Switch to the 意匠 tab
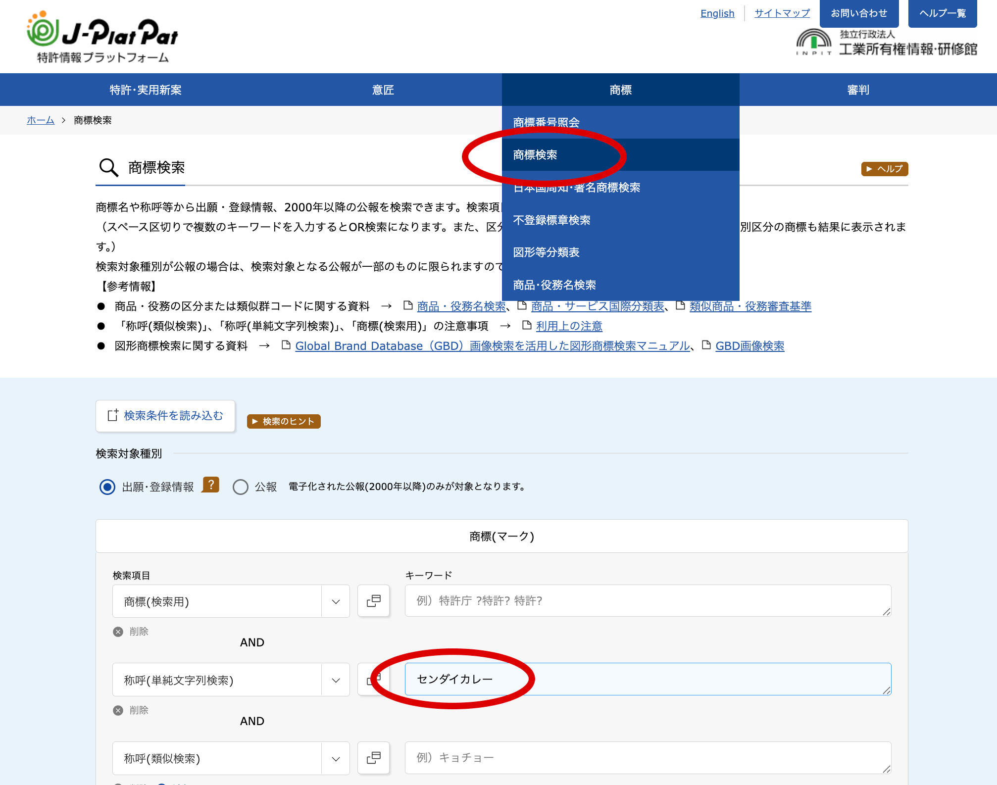The width and height of the screenshot is (997, 785). (x=383, y=90)
